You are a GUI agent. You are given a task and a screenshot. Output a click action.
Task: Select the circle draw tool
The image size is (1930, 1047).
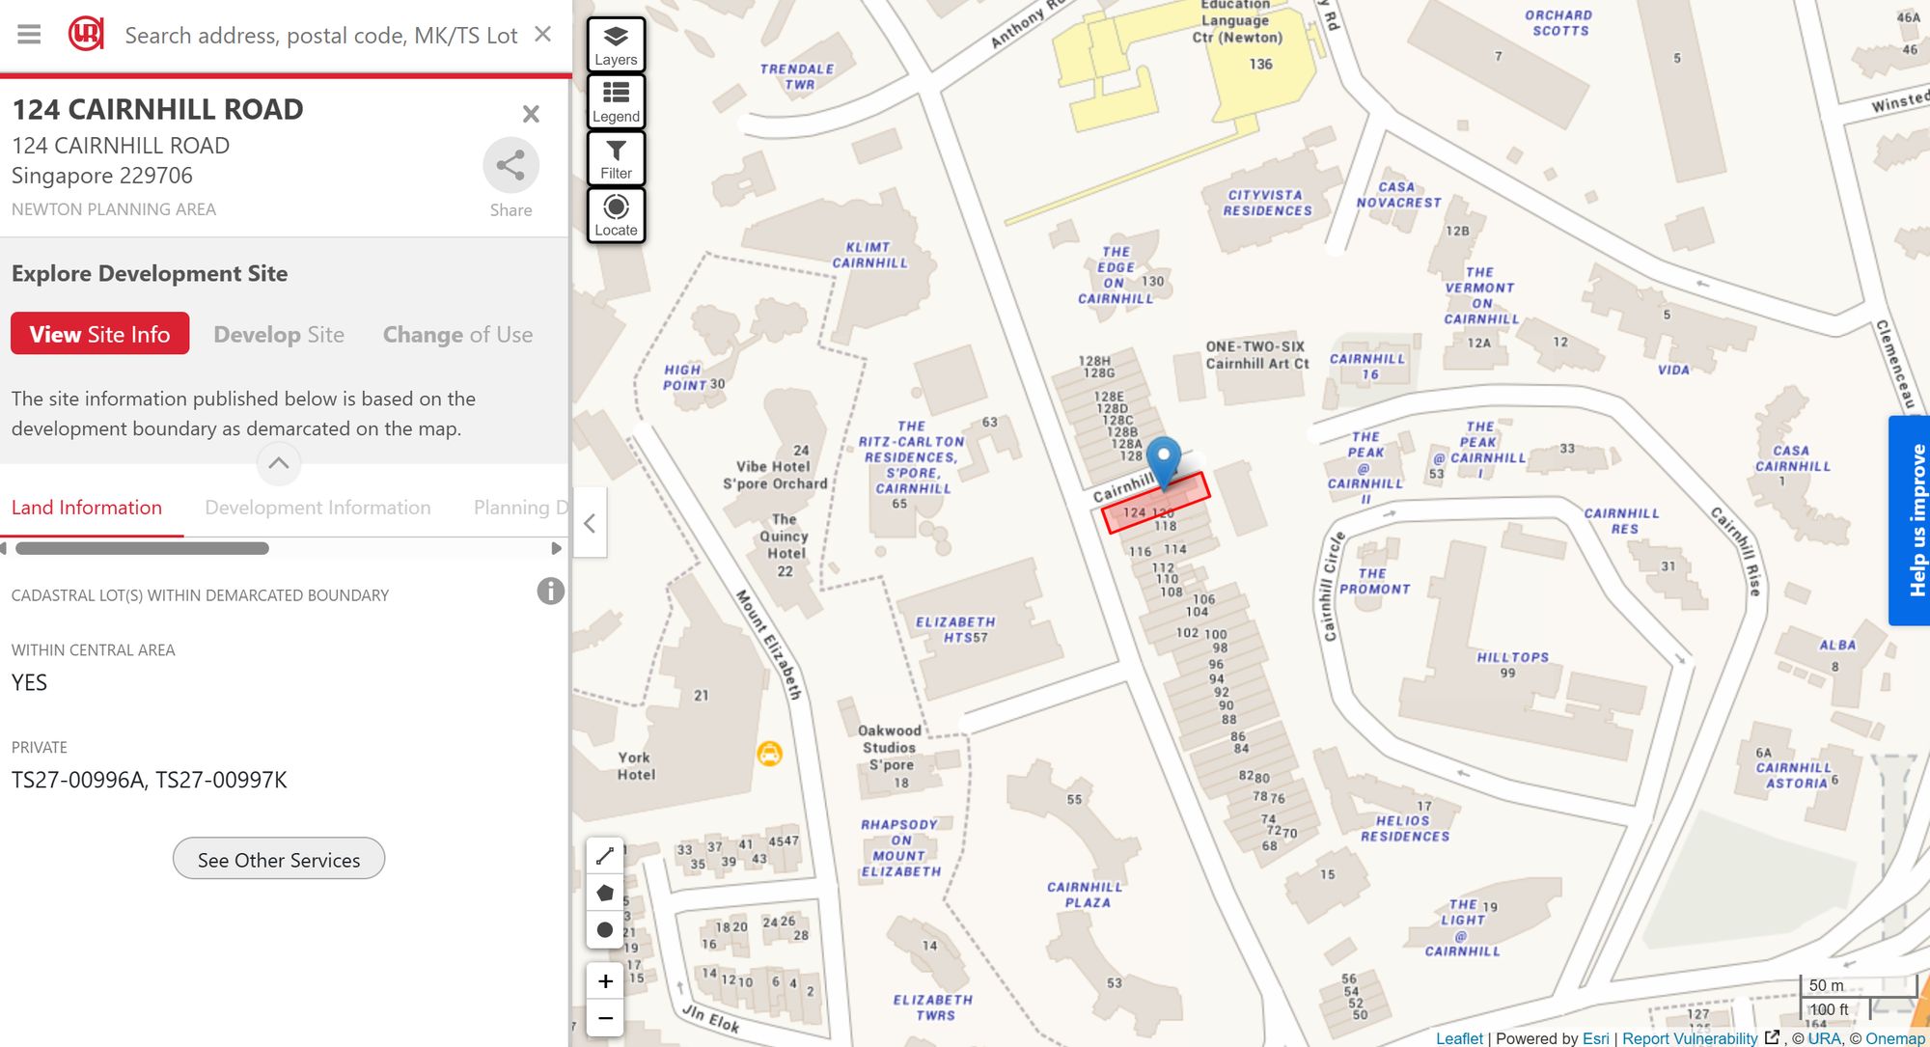pos(605,930)
